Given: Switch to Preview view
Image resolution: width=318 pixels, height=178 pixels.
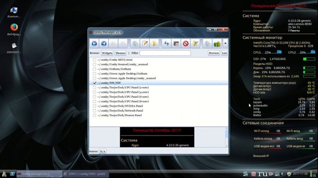Looking at the screenshot, I should [x=214, y=53].
